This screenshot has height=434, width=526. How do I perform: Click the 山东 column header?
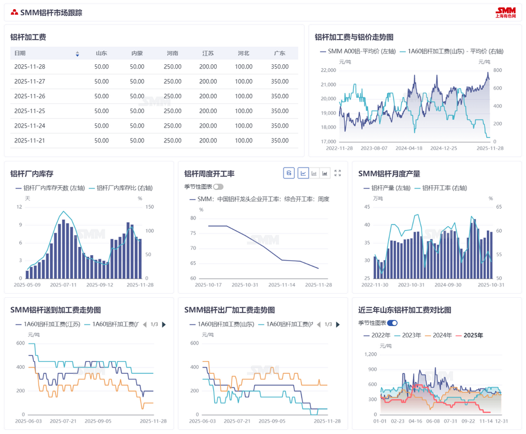(101, 53)
